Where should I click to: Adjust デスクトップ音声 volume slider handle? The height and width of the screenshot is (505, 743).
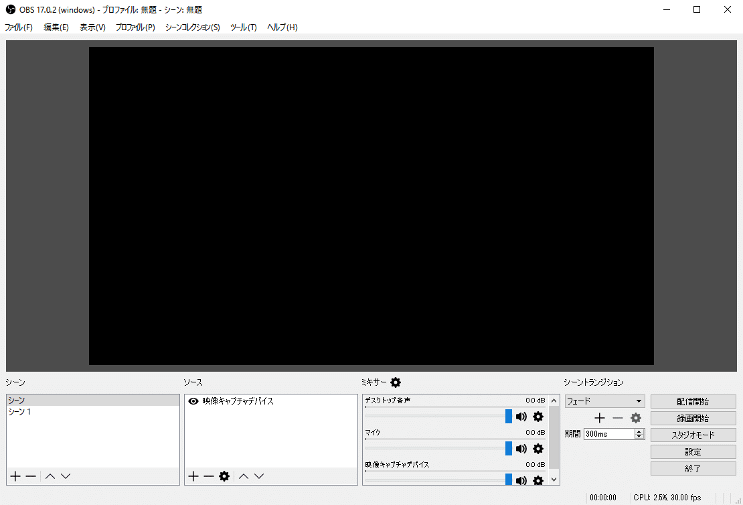coord(509,417)
